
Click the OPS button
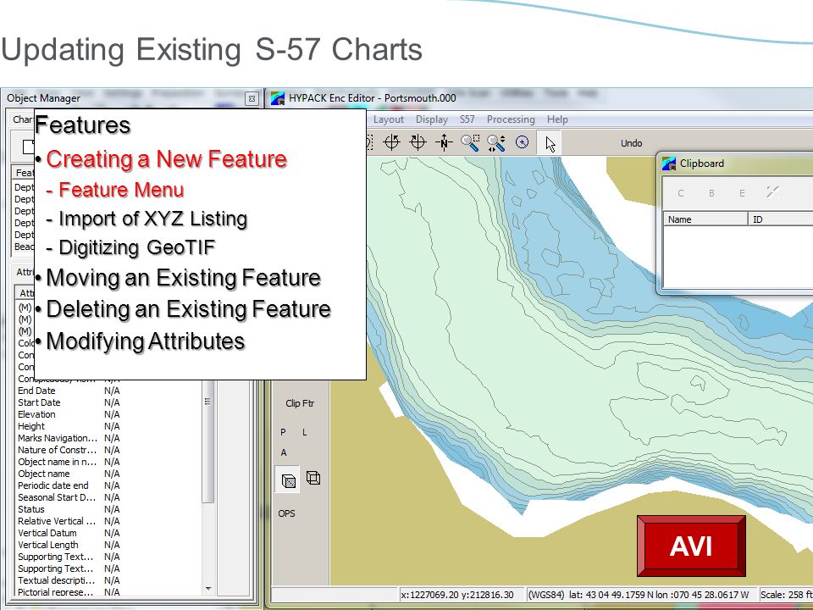click(x=287, y=513)
